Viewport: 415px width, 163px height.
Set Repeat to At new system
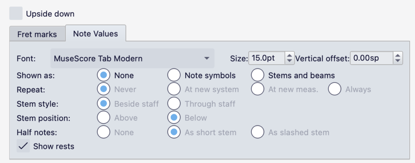pos(174,89)
